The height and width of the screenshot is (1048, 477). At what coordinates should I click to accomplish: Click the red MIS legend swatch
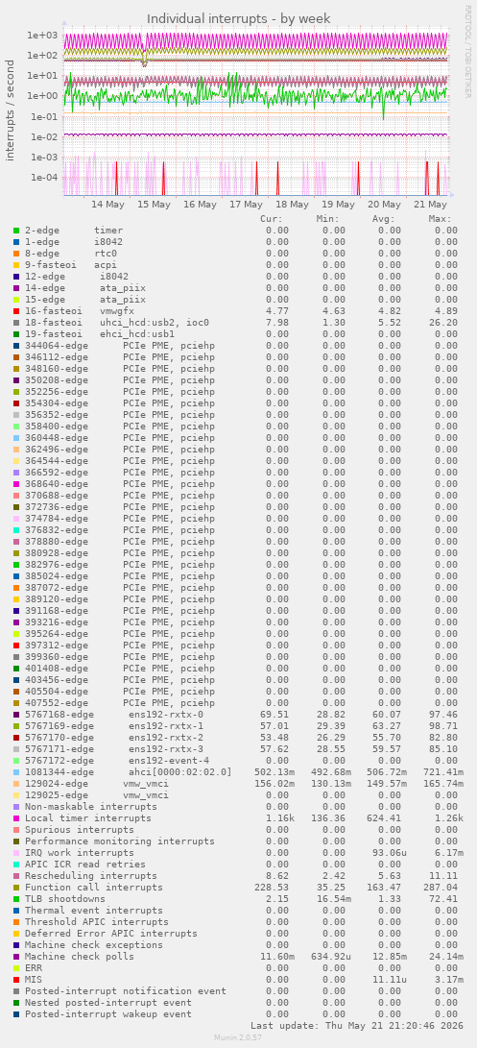[16, 979]
